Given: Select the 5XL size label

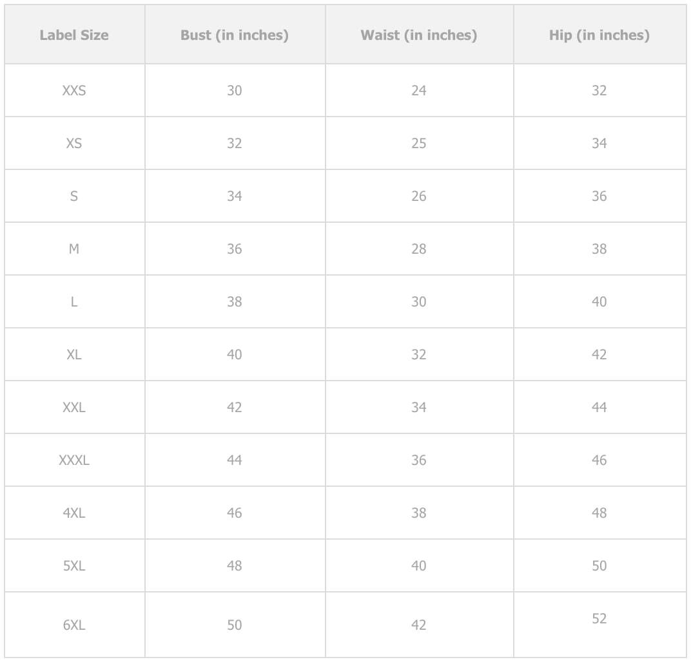Looking at the screenshot, I should pyautogui.click(x=74, y=566).
